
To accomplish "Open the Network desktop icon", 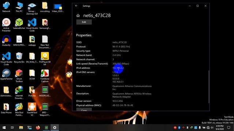I will (x=6, y=7).
